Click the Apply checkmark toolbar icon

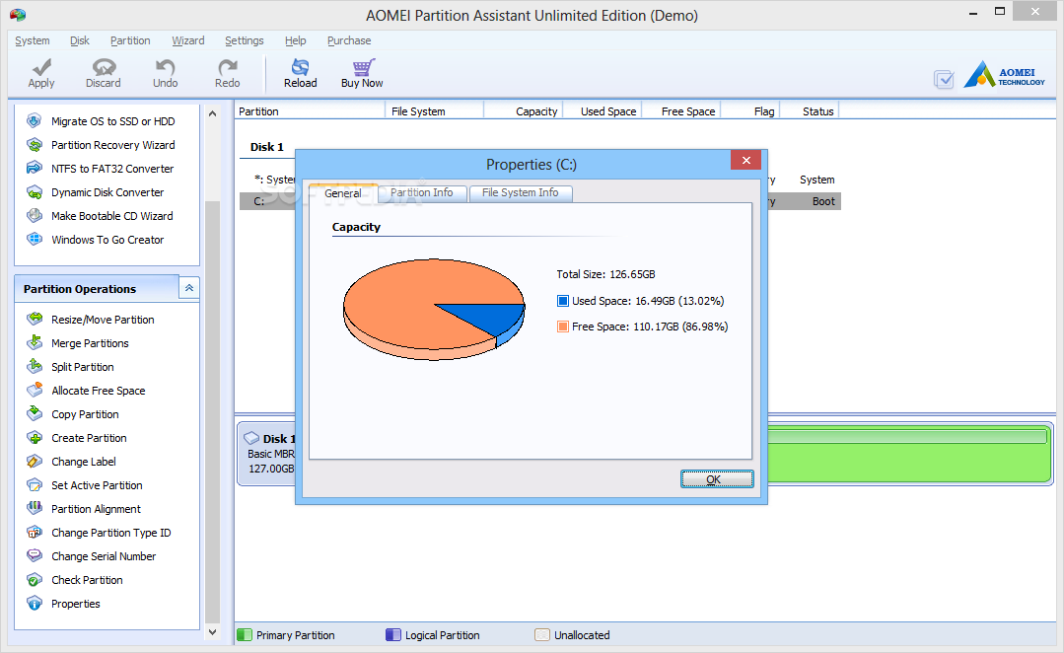41,67
